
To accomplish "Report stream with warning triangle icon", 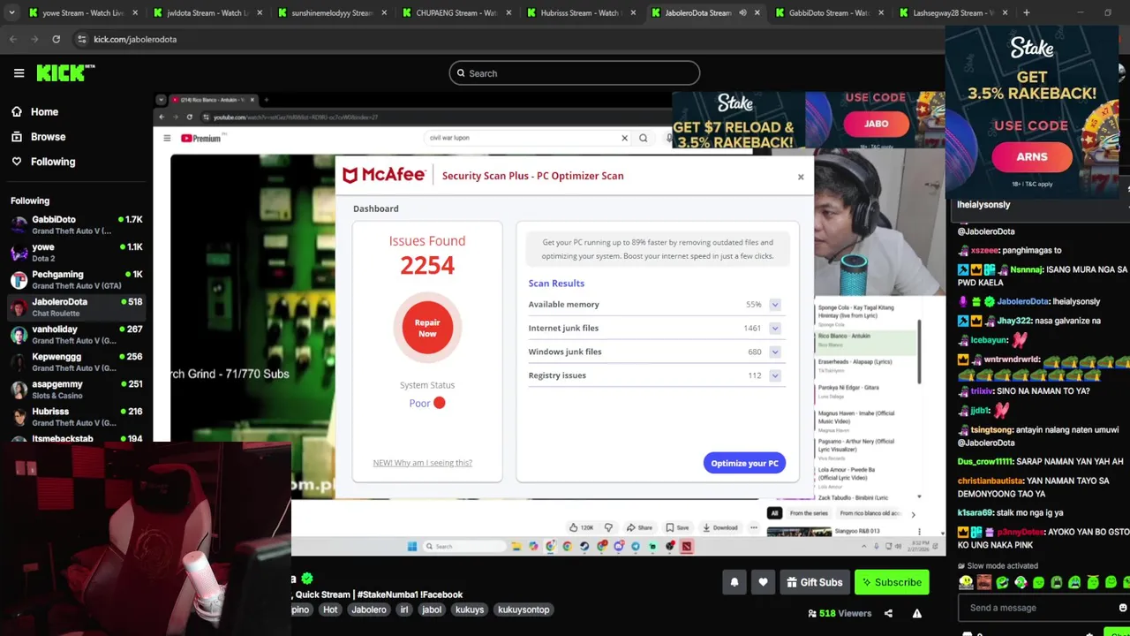I will 916,614.
